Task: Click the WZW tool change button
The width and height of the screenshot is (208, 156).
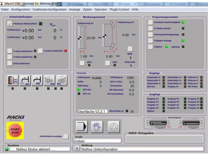Action: tap(130, 49)
